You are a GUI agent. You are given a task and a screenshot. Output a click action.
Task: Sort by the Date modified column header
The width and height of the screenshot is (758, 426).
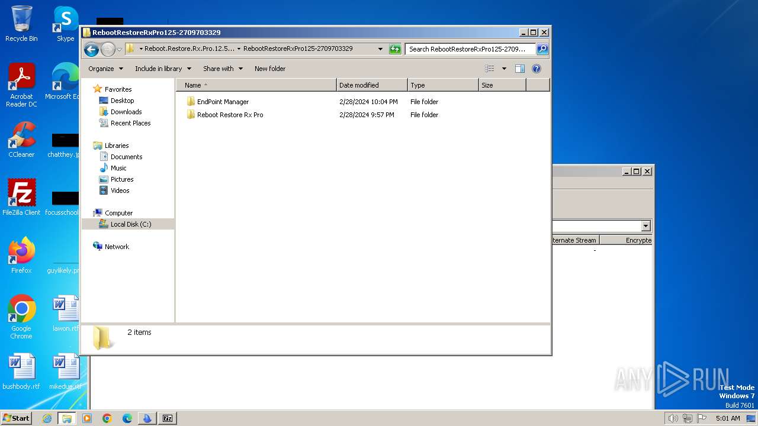(372, 85)
